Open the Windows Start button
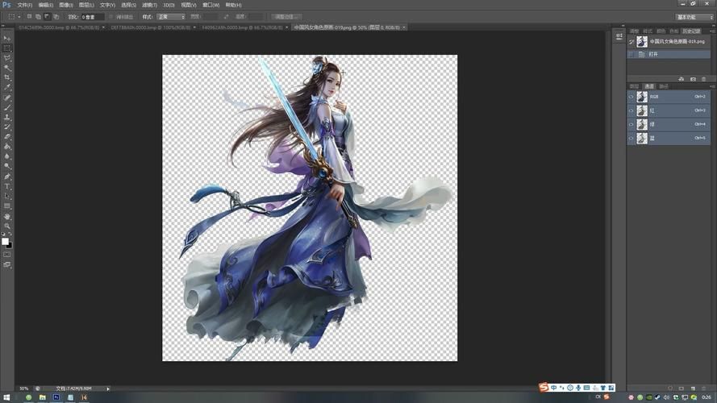The height and width of the screenshot is (403, 717). (x=7, y=397)
